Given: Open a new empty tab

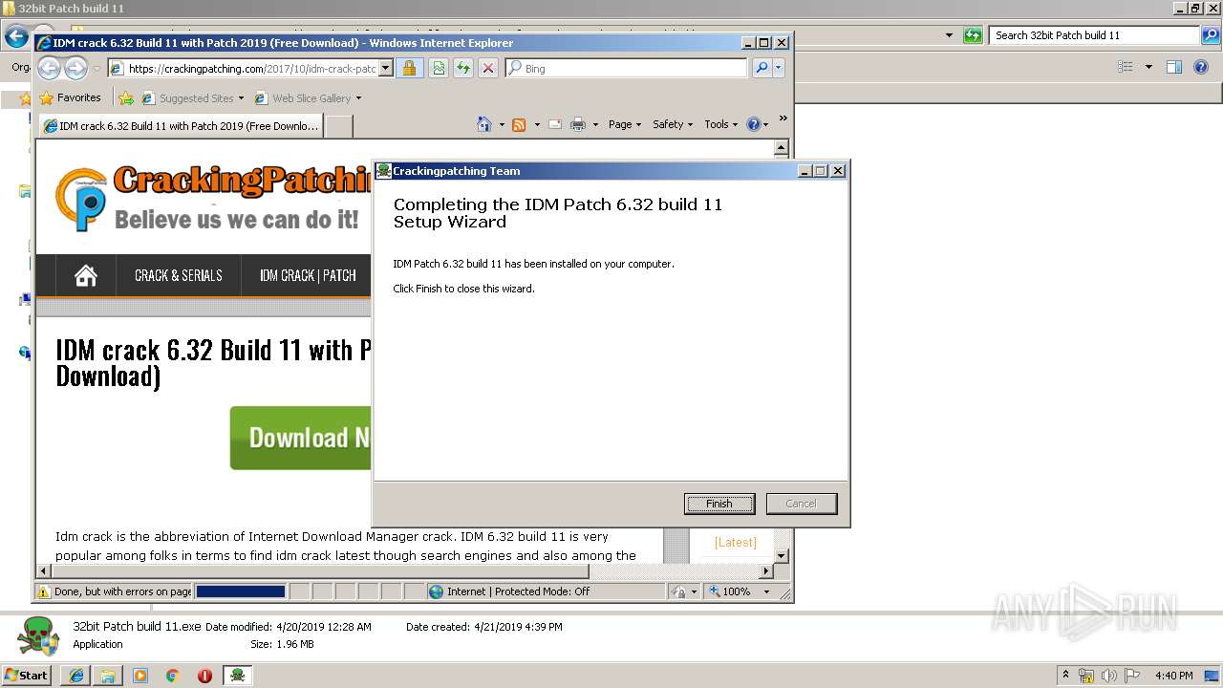Looking at the screenshot, I should tap(339, 126).
